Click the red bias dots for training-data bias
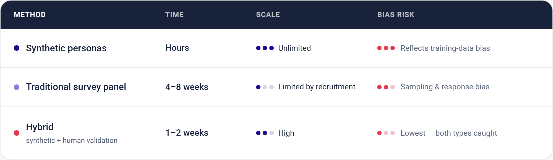 pyautogui.click(x=386, y=48)
